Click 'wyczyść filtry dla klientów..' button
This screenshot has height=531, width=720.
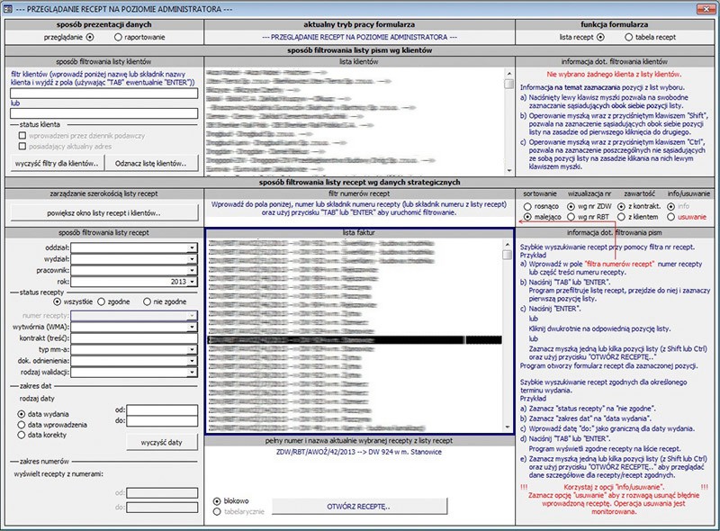point(57,164)
